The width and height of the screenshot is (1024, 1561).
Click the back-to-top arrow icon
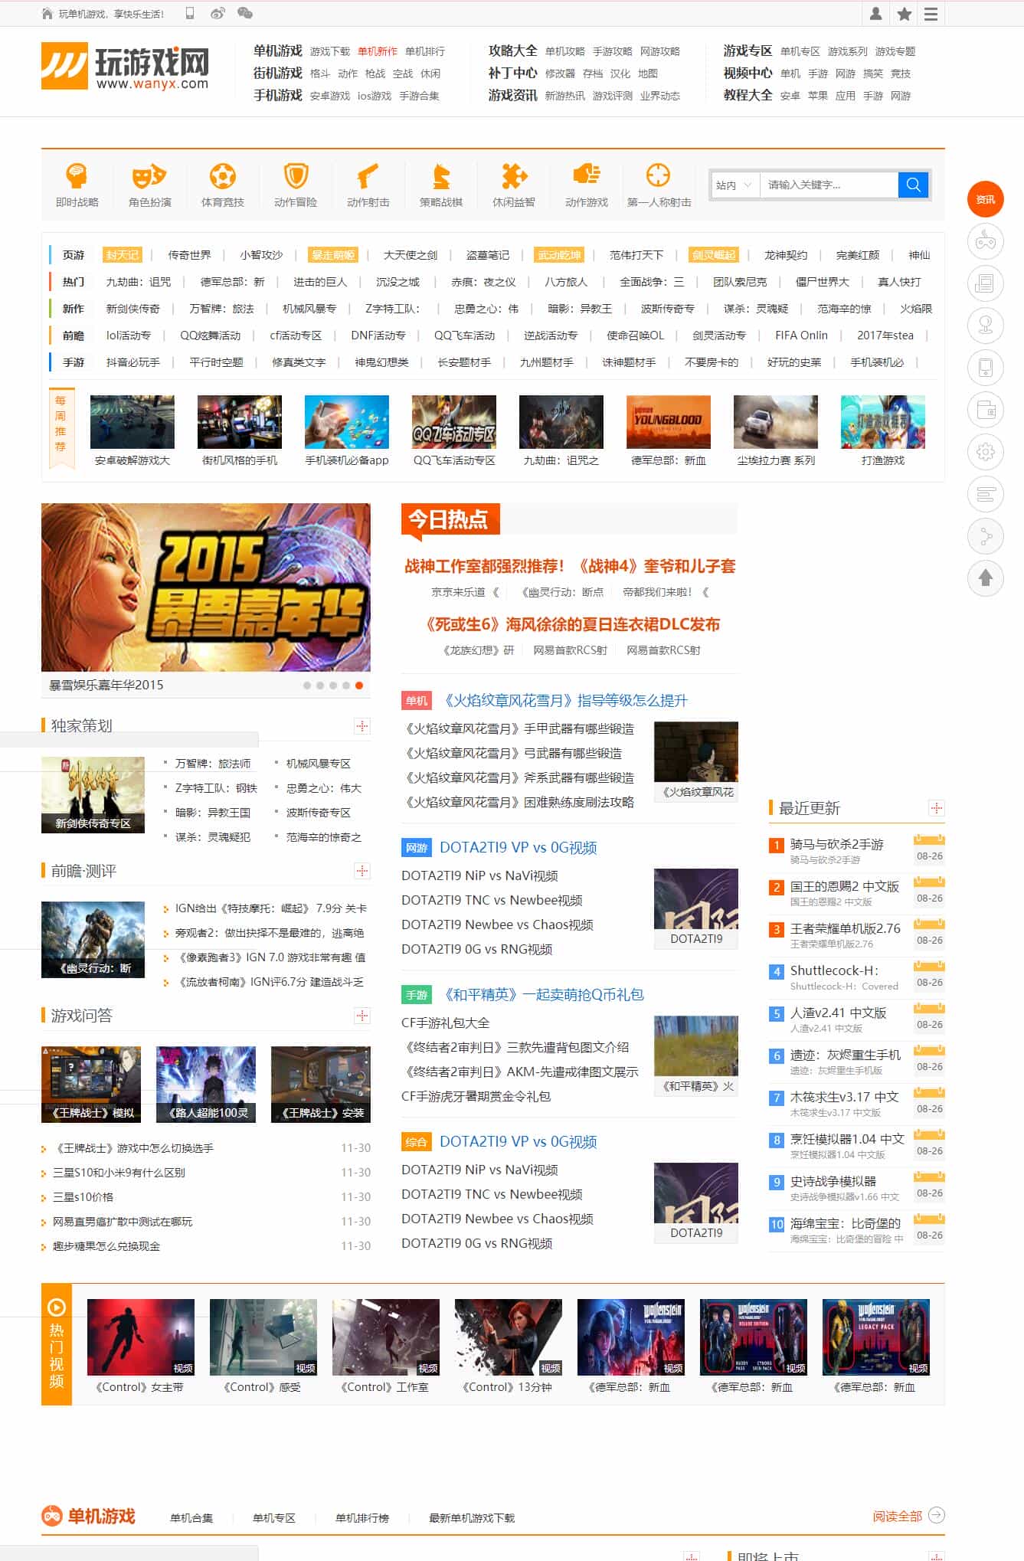(x=986, y=578)
